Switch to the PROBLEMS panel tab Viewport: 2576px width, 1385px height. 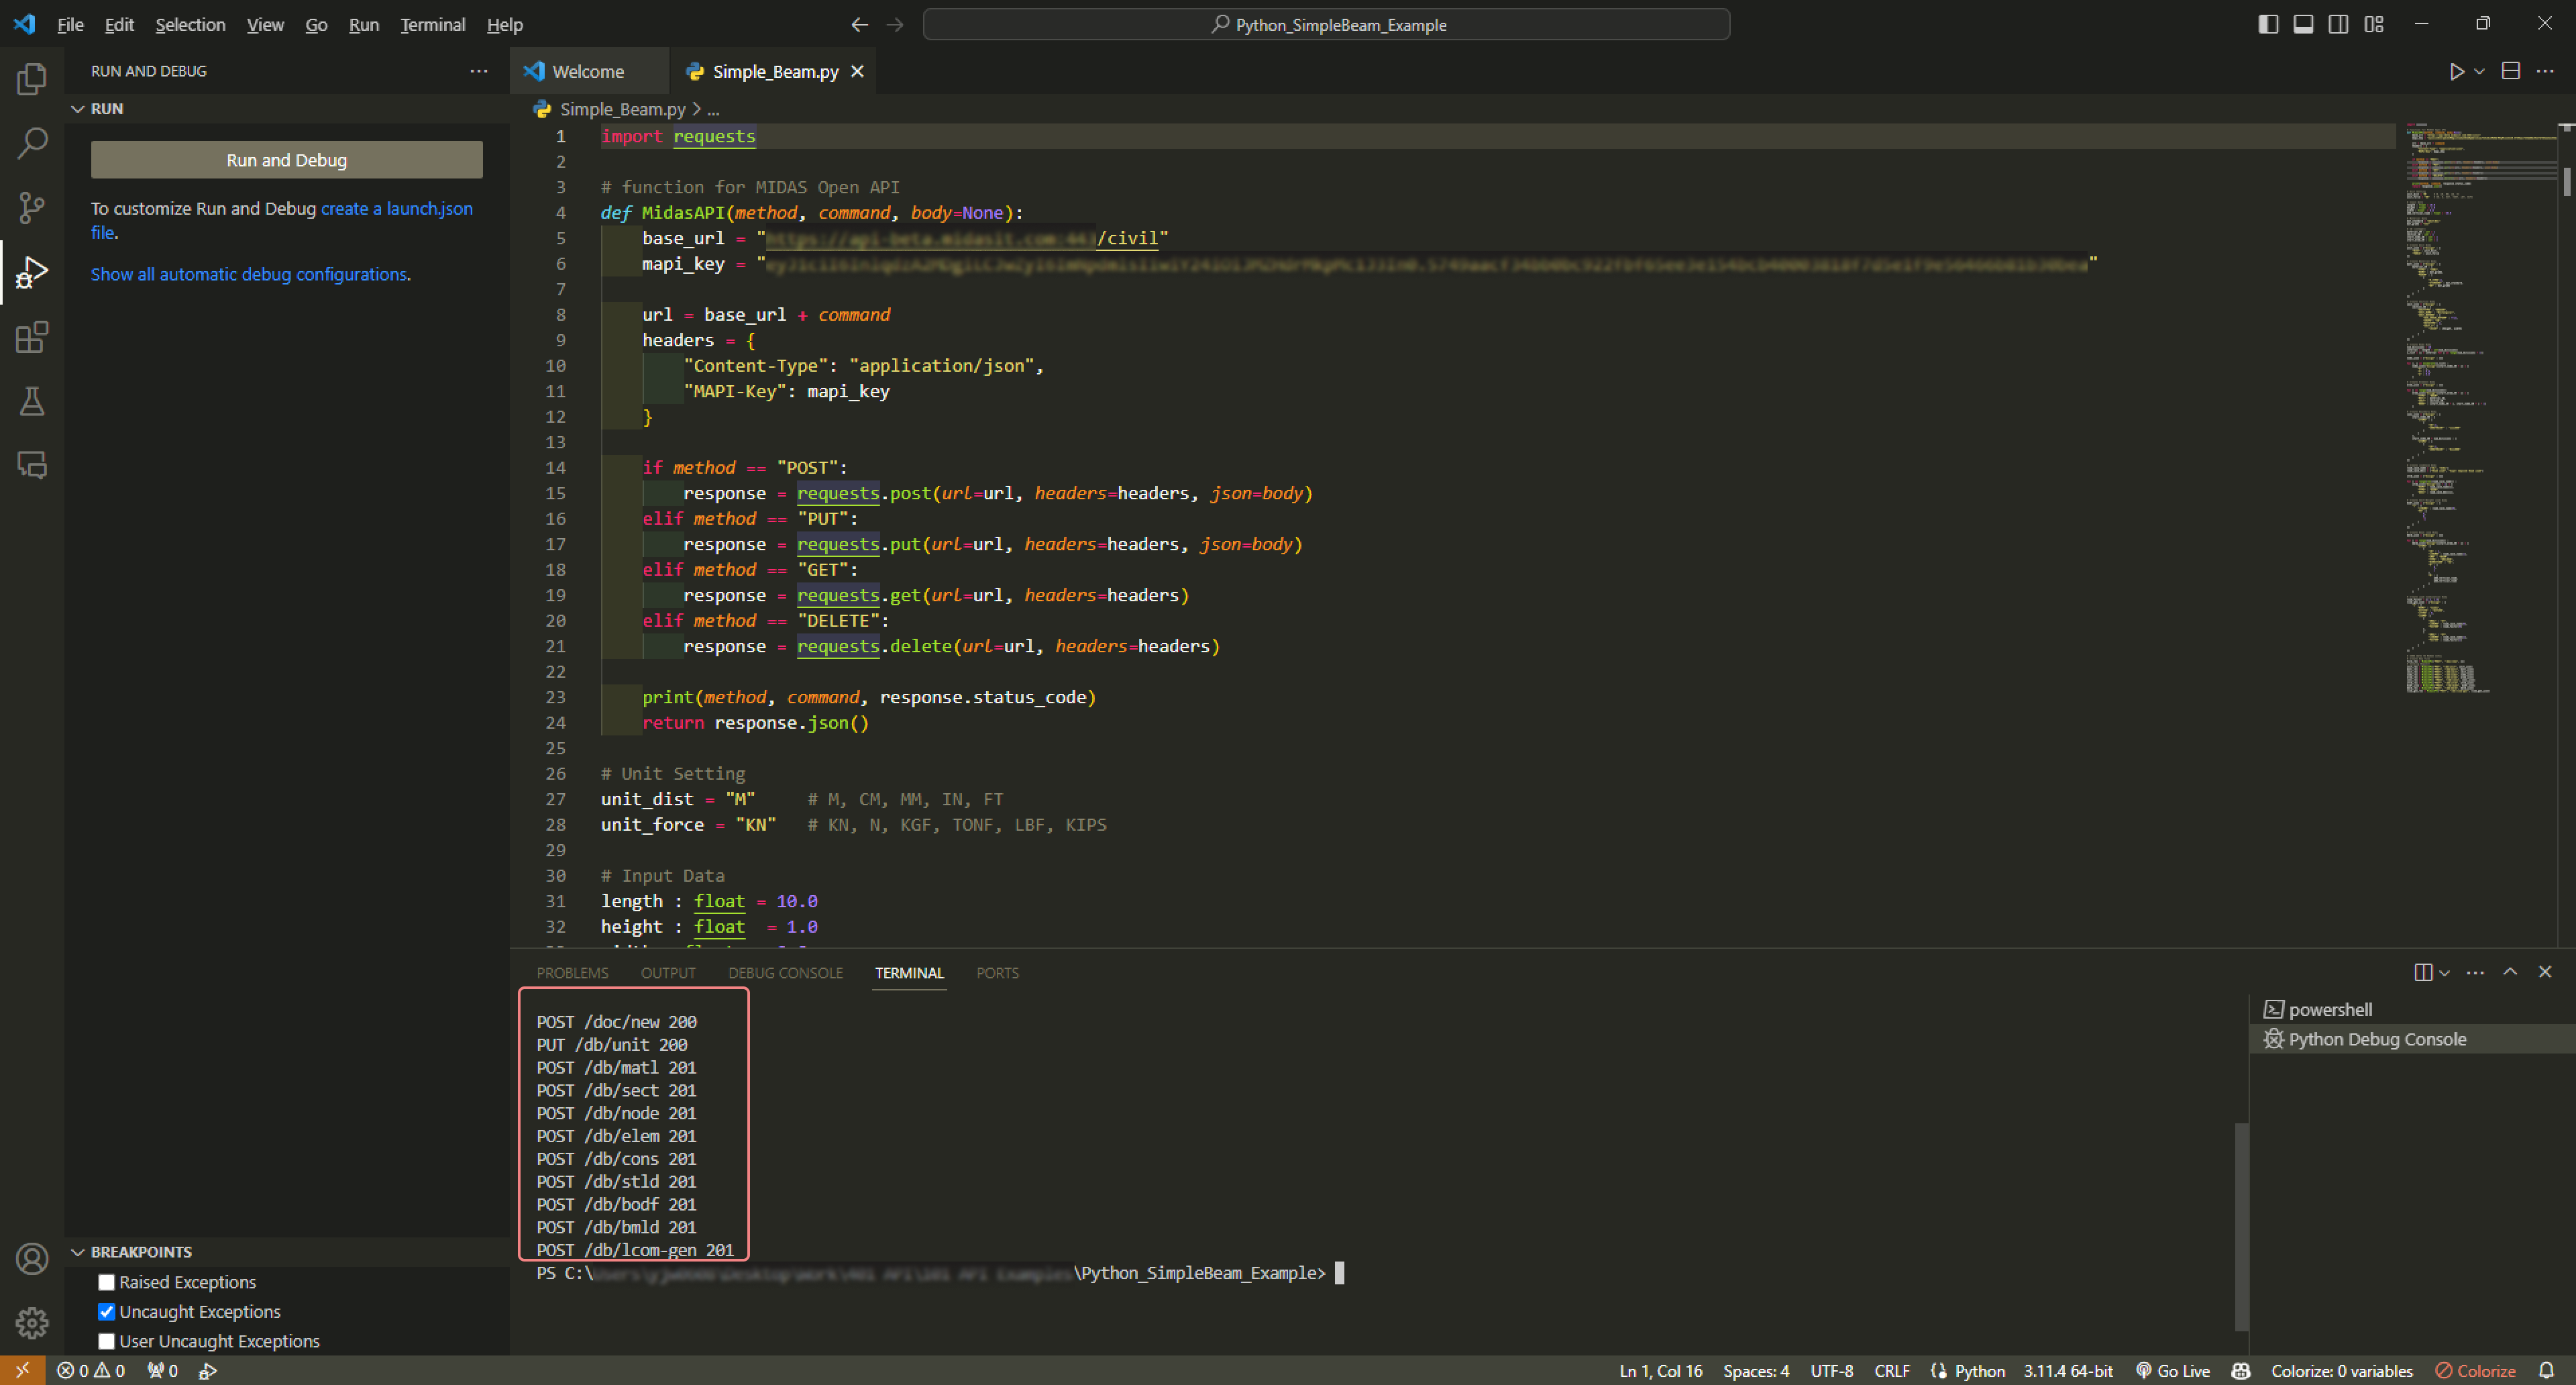[572, 973]
